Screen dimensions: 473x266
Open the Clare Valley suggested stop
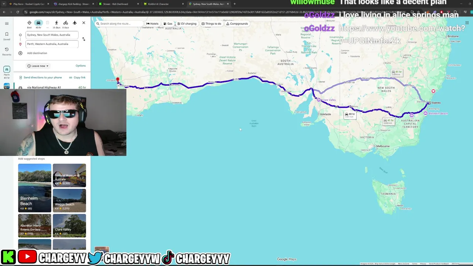69,225
